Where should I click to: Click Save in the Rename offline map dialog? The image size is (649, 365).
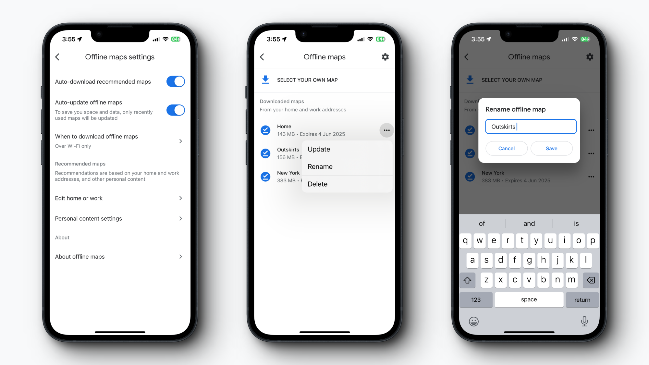pyautogui.click(x=551, y=148)
